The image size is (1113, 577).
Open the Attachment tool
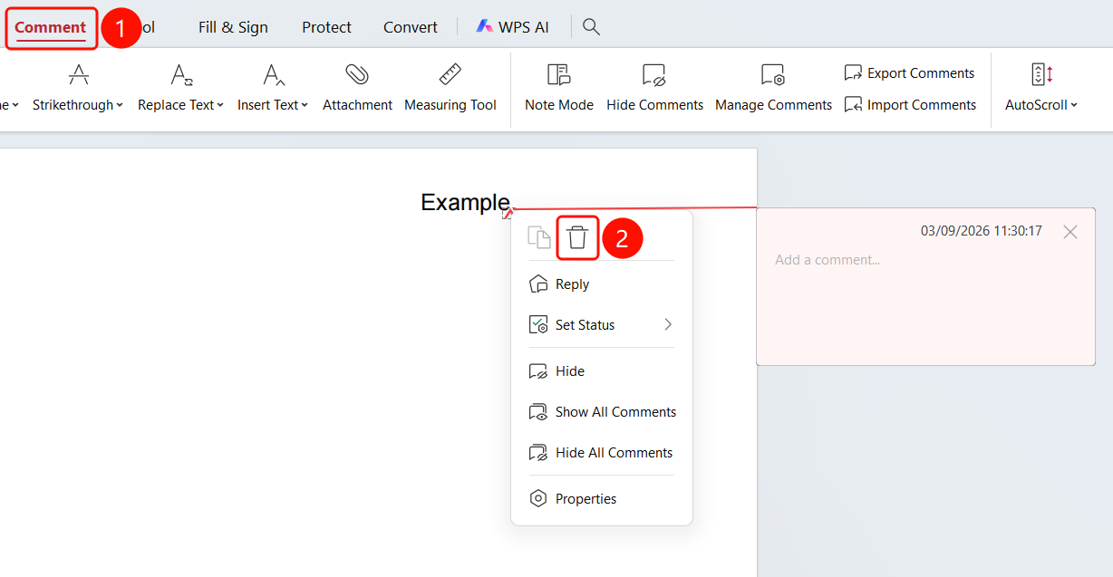click(x=357, y=87)
